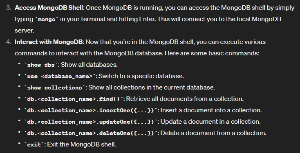Click list number 3 marker
This screenshot has width=300, height=153.
(x=9, y=8)
